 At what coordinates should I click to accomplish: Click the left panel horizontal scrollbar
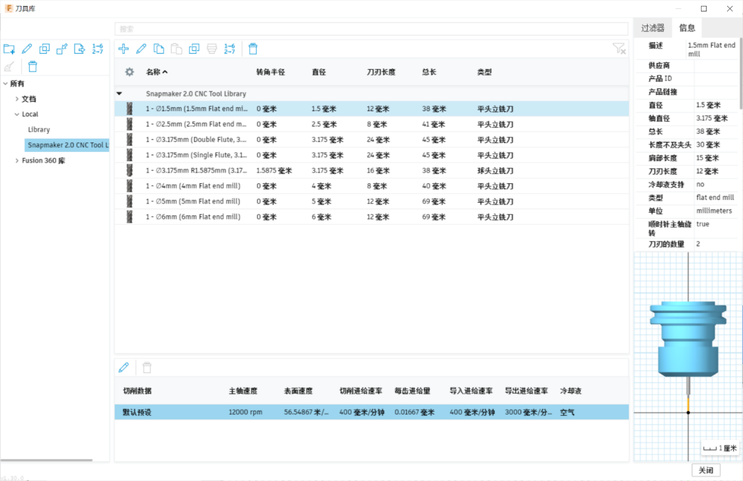[46, 460]
